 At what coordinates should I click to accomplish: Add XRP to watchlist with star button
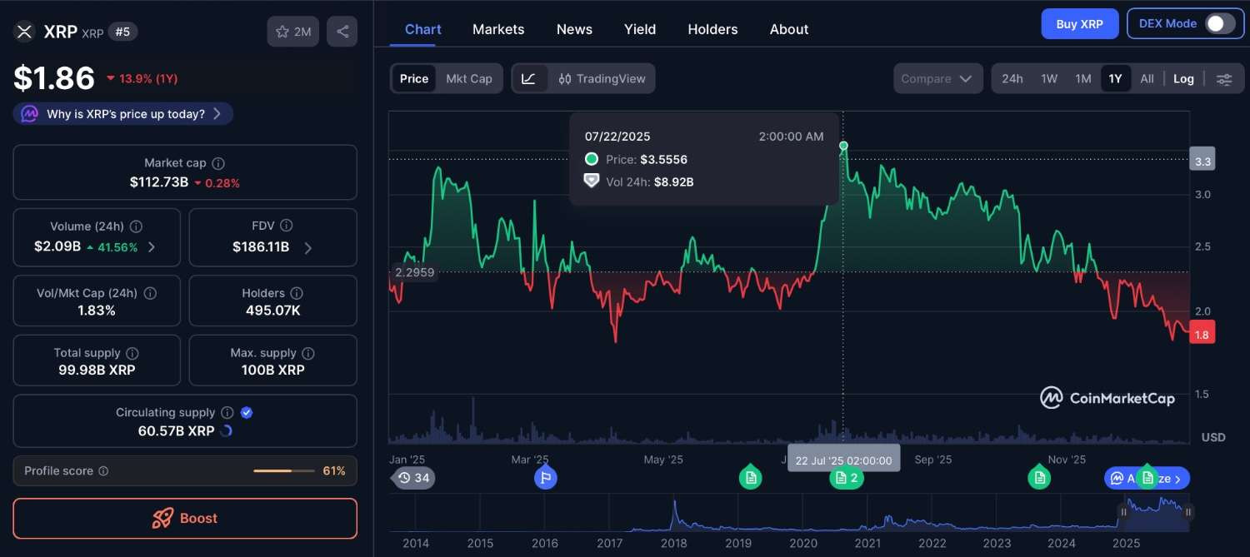coord(292,32)
